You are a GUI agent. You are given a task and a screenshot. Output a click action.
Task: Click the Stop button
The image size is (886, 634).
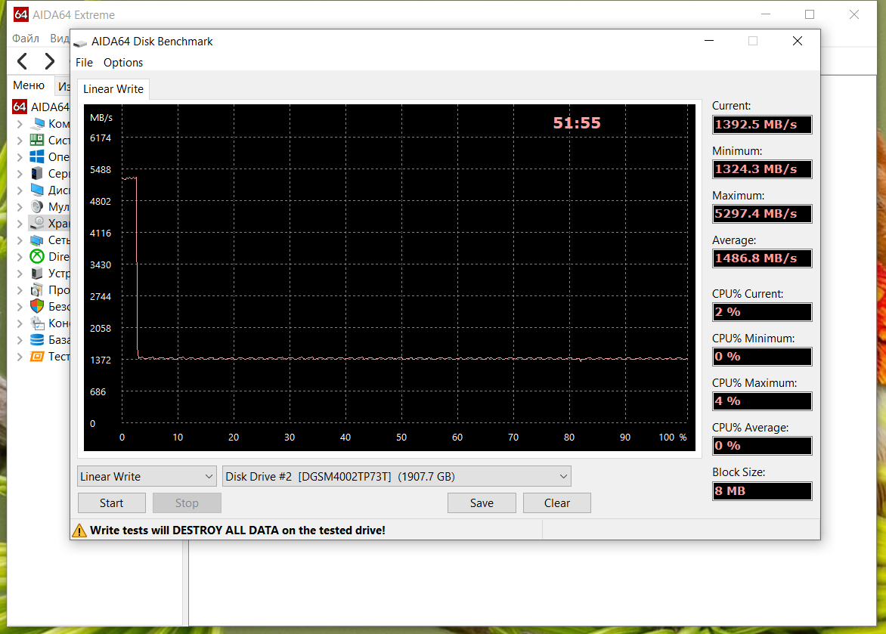point(187,503)
